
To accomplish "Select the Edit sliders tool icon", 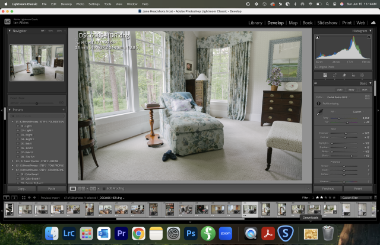I will (x=325, y=75).
